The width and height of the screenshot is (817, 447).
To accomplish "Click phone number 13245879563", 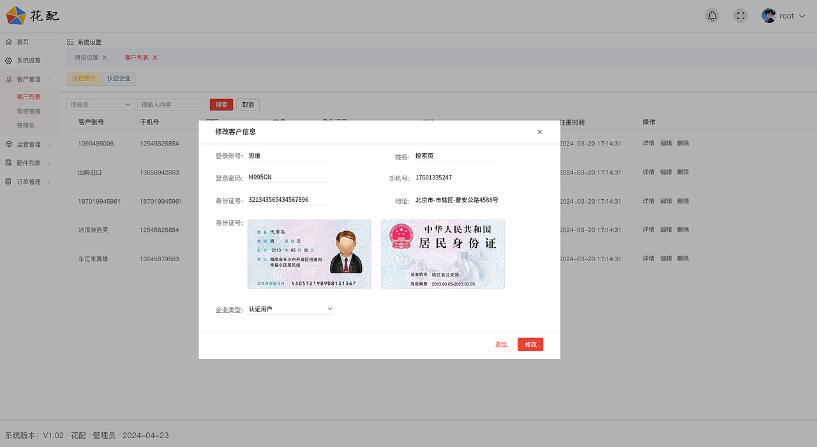I will point(160,259).
